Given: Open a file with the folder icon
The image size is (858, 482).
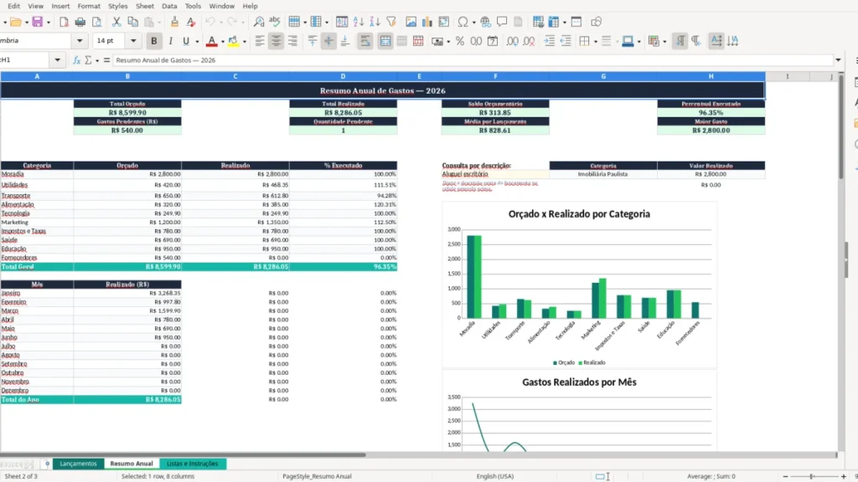Looking at the screenshot, I should [x=15, y=22].
